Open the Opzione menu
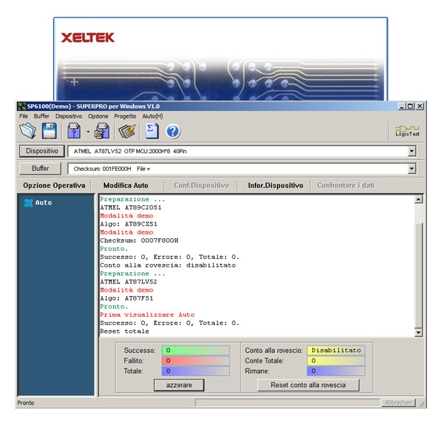The image size is (444, 444). pos(98,116)
